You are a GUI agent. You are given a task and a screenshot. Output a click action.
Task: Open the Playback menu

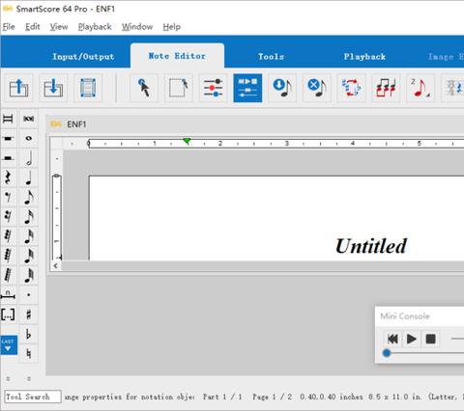pyautogui.click(x=95, y=27)
